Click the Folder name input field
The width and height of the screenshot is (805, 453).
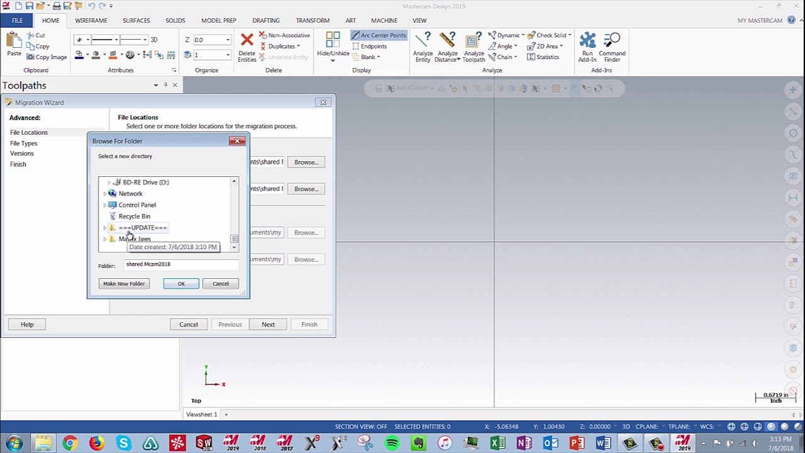181,264
